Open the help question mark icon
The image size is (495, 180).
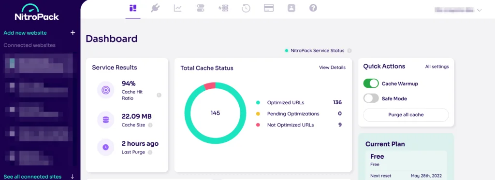tap(313, 8)
